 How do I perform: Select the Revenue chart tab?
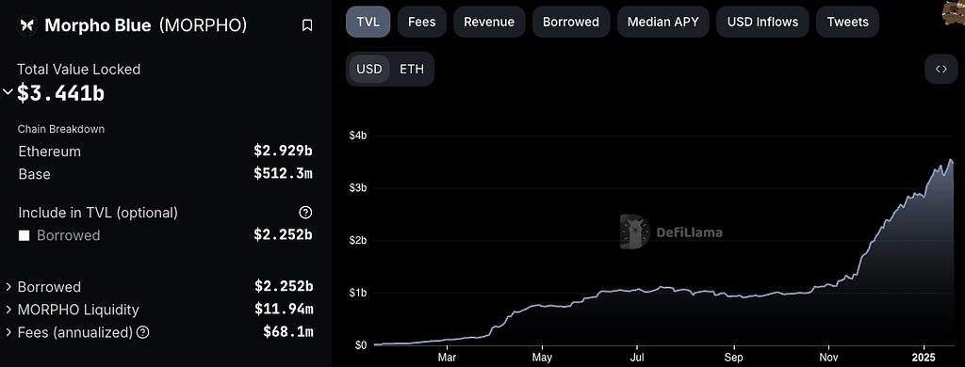[x=489, y=23]
